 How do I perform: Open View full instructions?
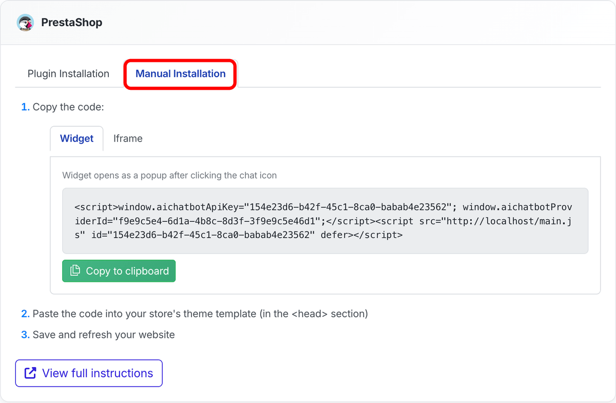click(88, 373)
